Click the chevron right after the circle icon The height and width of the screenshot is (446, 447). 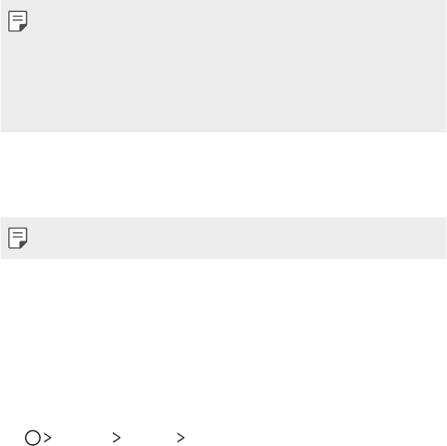coord(47,438)
